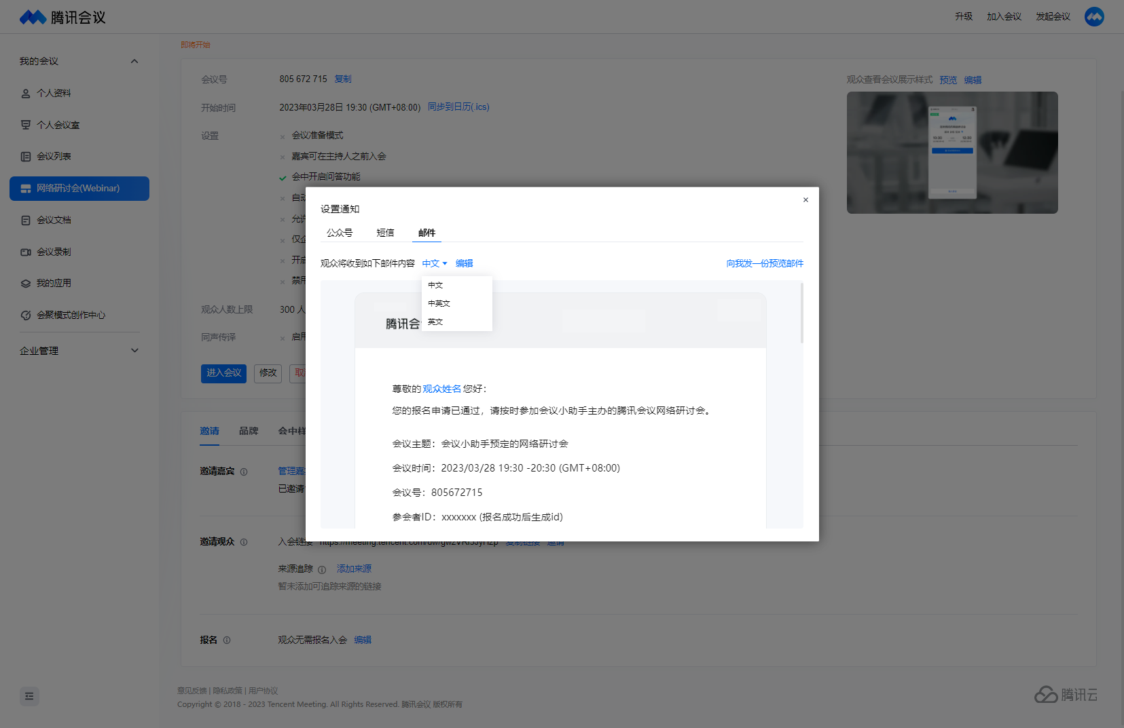
Task: Click 同步到日历(.ics) link
Action: [458, 107]
